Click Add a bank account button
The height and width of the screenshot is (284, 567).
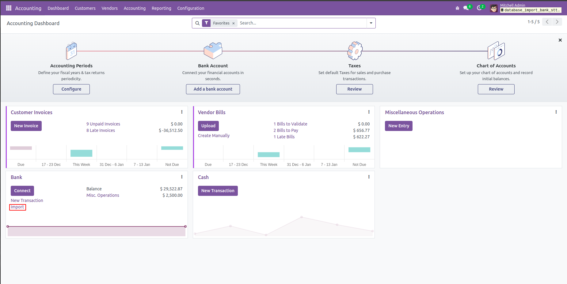(213, 89)
